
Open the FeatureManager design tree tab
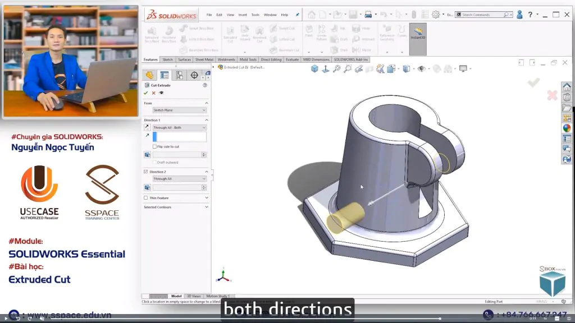149,75
